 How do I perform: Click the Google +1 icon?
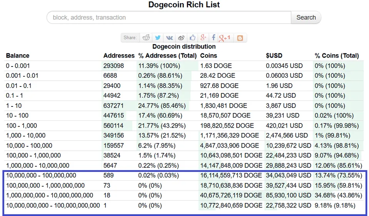pyautogui.click(x=224, y=38)
